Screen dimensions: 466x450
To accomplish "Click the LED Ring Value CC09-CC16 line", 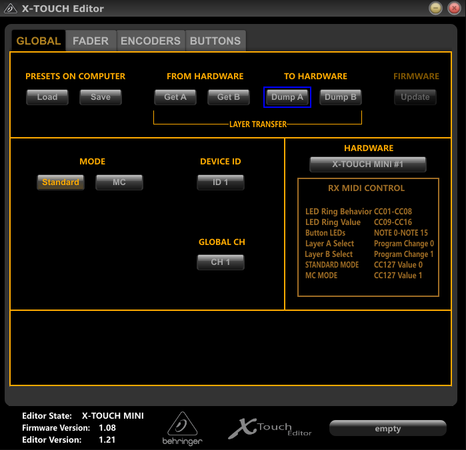I will click(359, 222).
